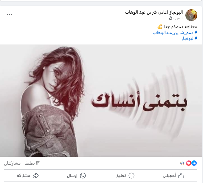Image resolution: width=203 pixels, height=183 pixels.
Task: View the مشاركتان shares list
Action: coord(12,163)
